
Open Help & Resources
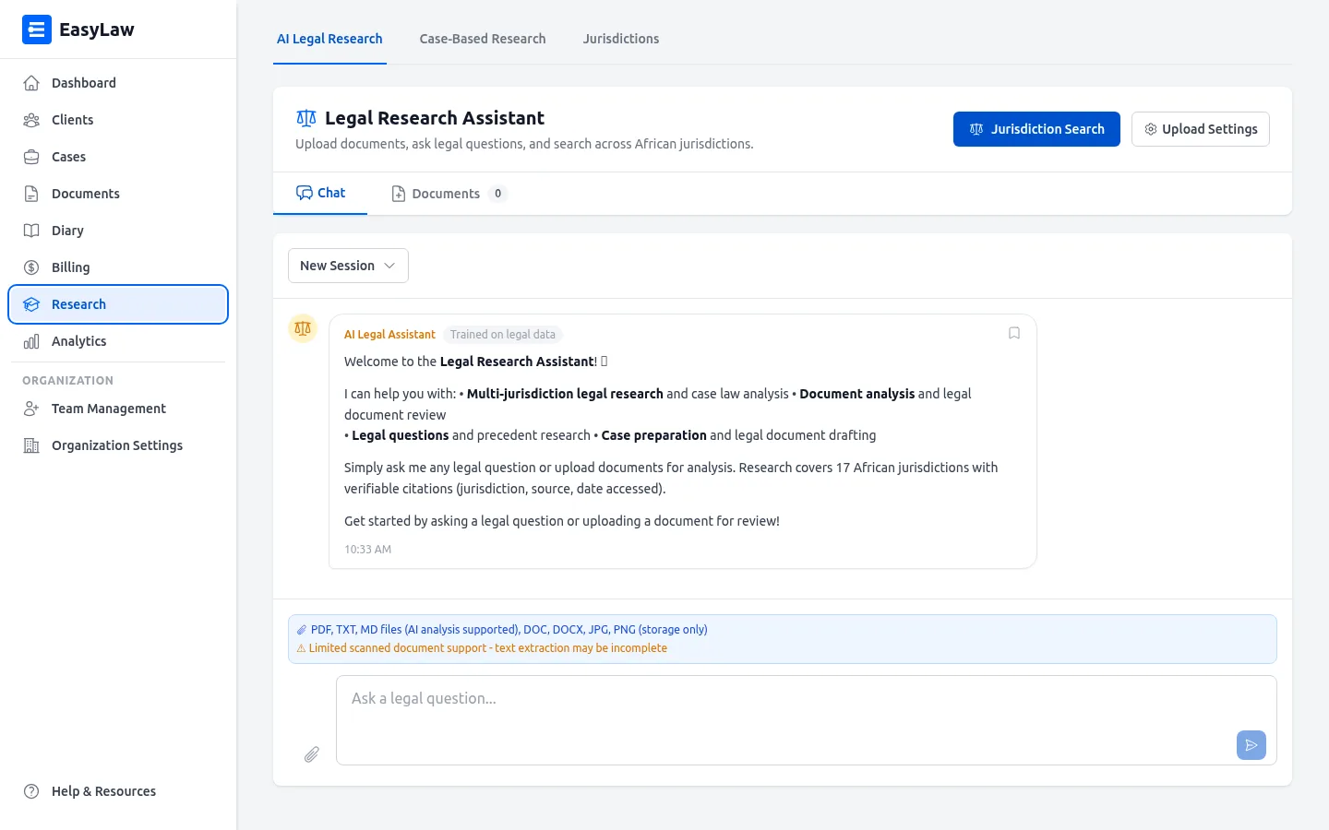[103, 791]
